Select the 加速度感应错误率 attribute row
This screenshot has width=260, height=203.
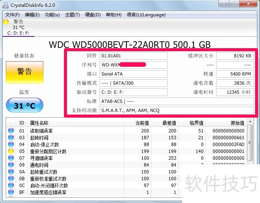[94, 192]
